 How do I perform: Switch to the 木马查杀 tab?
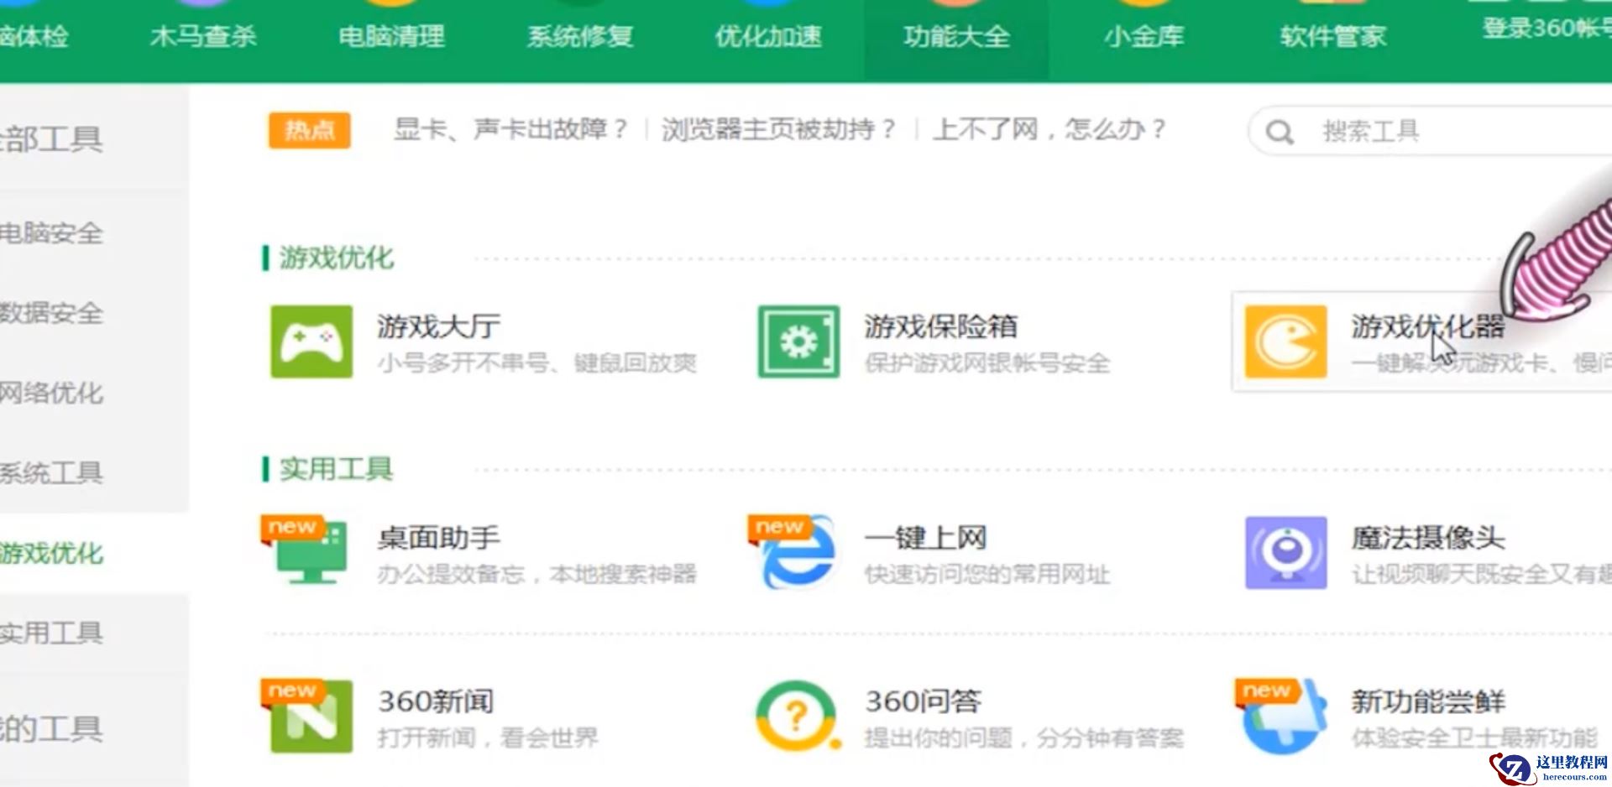[204, 37]
